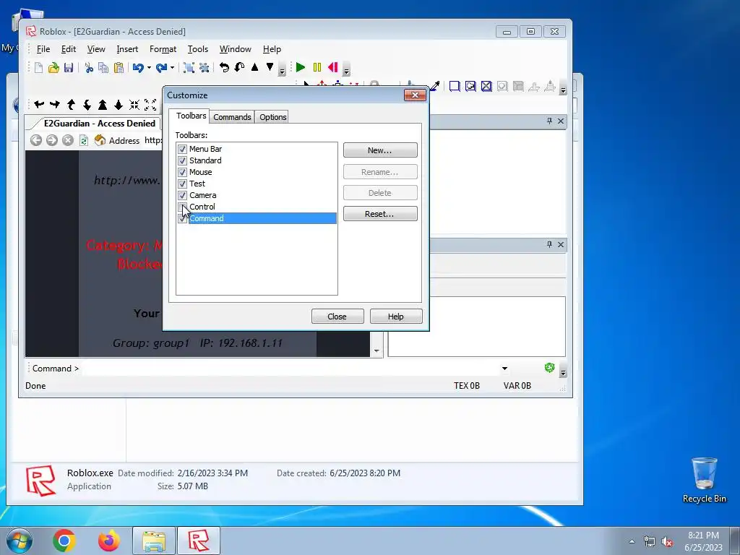Viewport: 740px width, 555px height.
Task: Go to the home page via house icon
Action: click(x=100, y=140)
